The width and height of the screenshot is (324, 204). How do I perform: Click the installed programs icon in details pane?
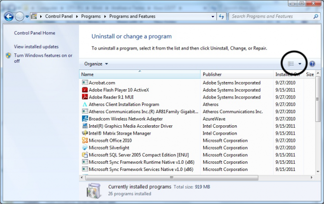tap(94, 190)
